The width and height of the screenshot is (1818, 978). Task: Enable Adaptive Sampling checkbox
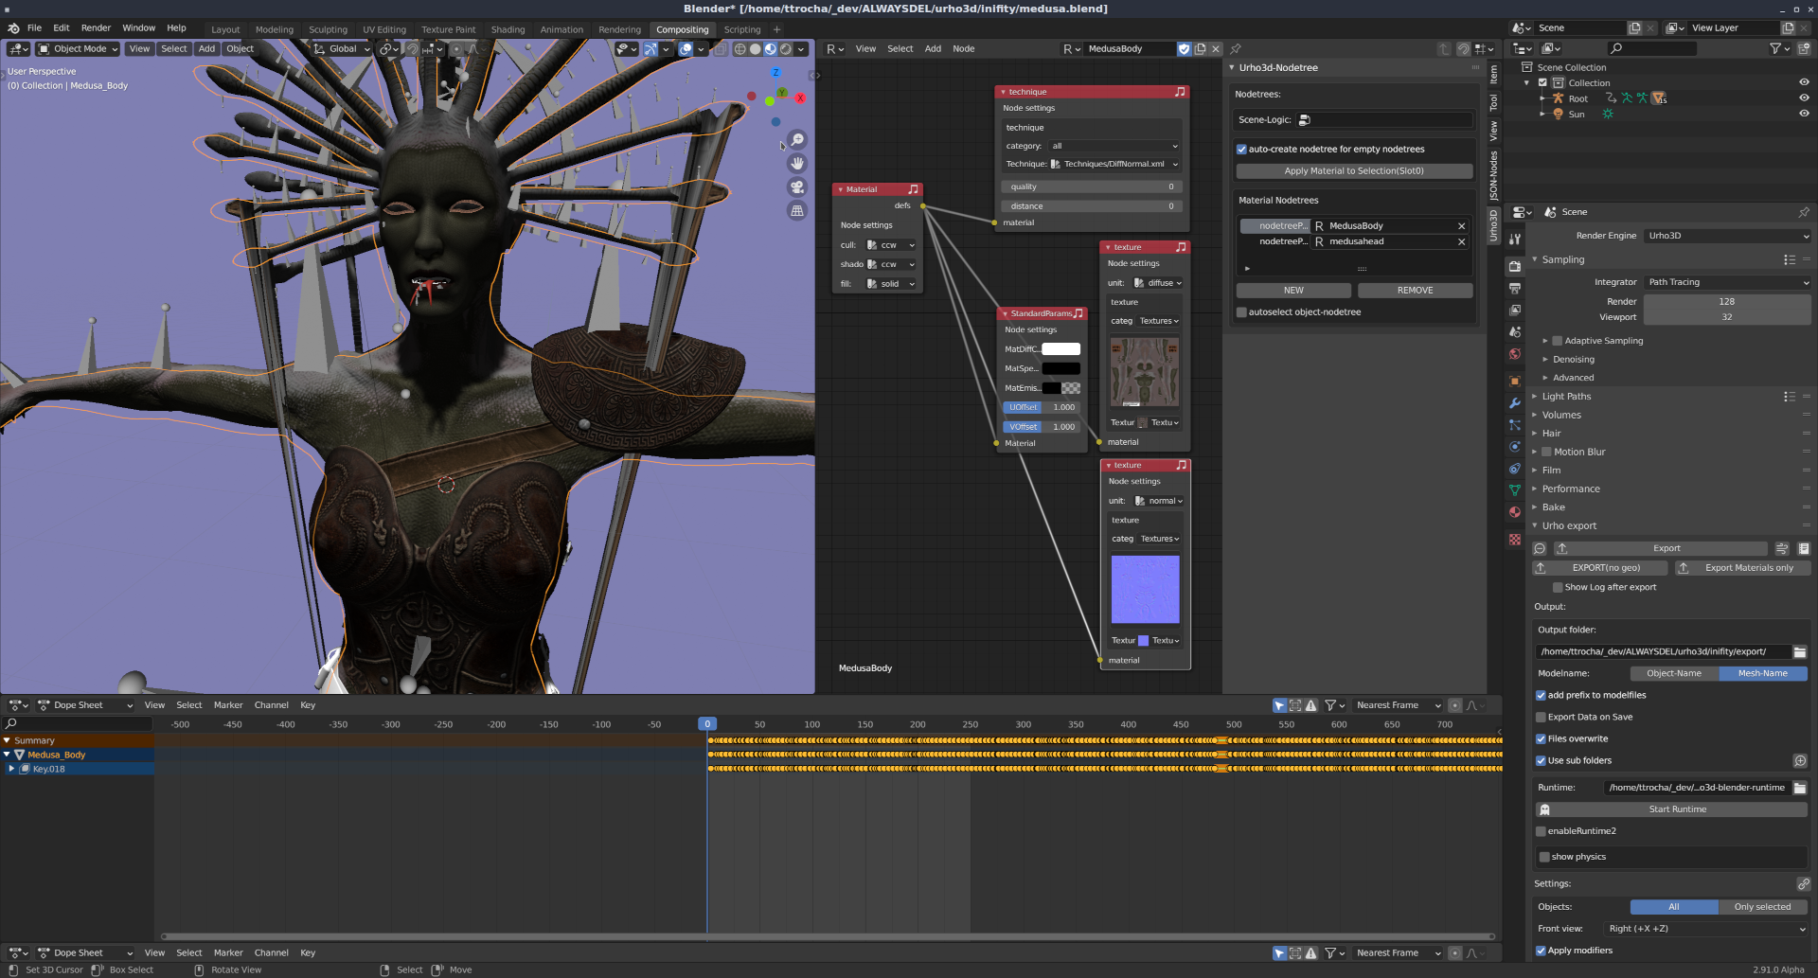[x=1558, y=341]
